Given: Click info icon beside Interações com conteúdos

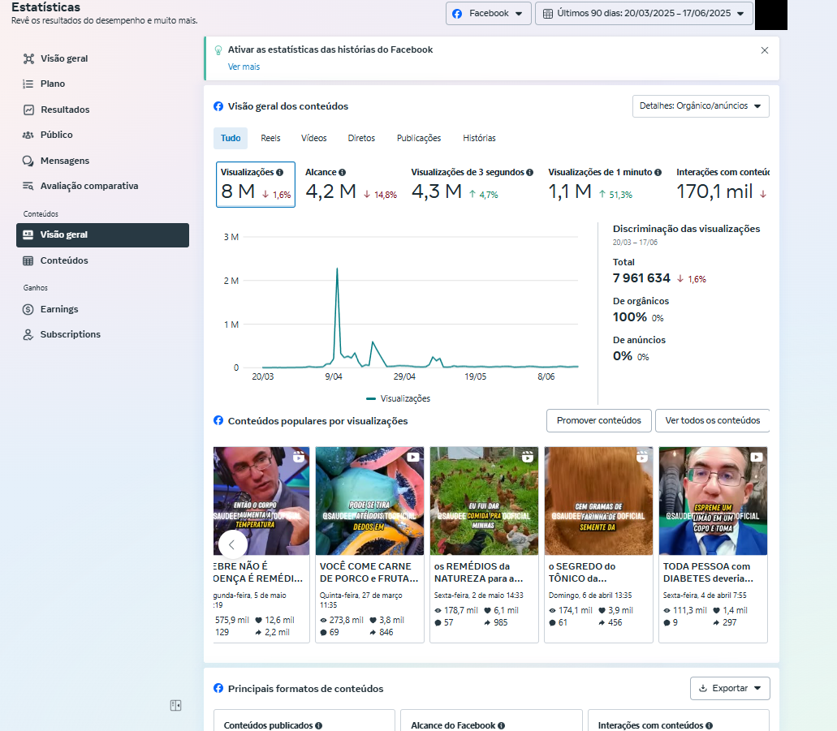Looking at the screenshot, I should (x=709, y=725).
